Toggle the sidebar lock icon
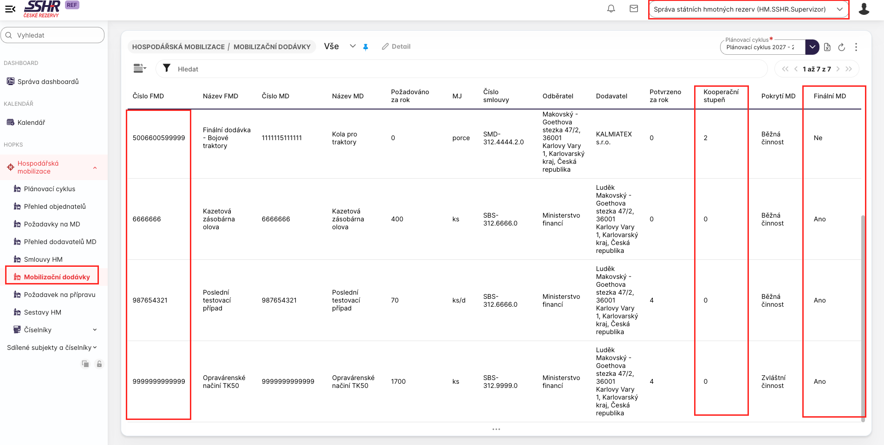Image resolution: width=884 pixels, height=445 pixels. point(99,364)
